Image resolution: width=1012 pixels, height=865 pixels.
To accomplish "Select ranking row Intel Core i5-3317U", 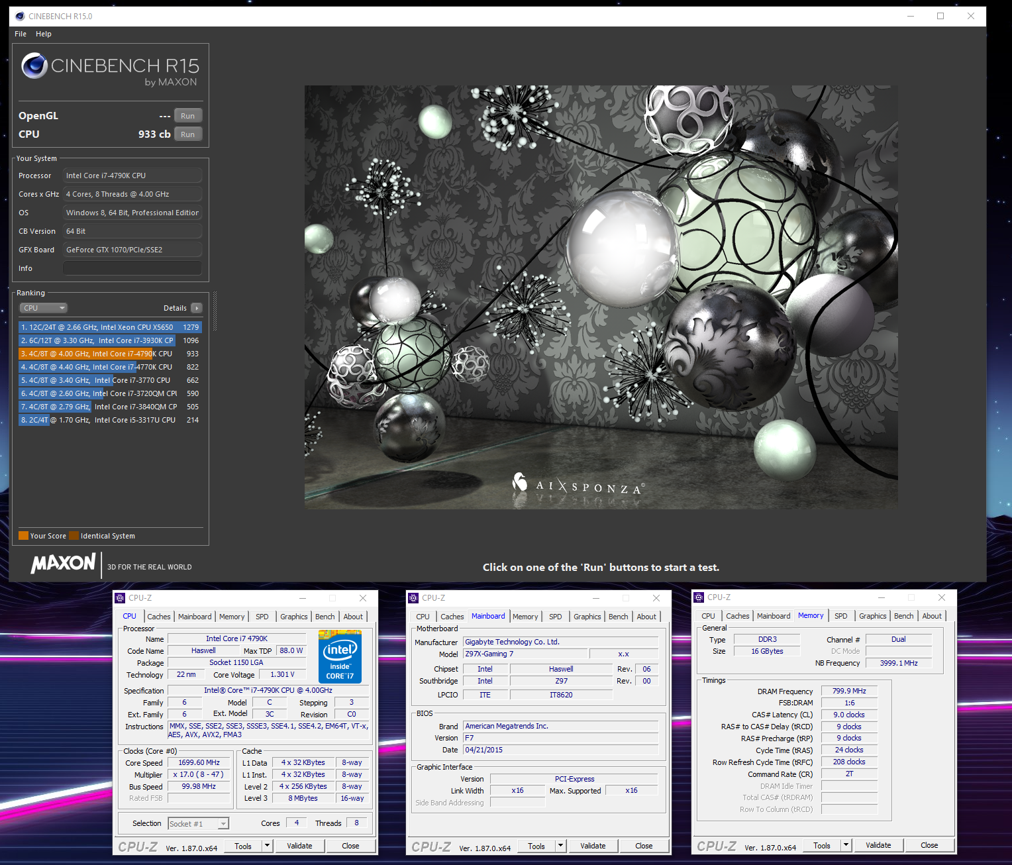I will [110, 420].
